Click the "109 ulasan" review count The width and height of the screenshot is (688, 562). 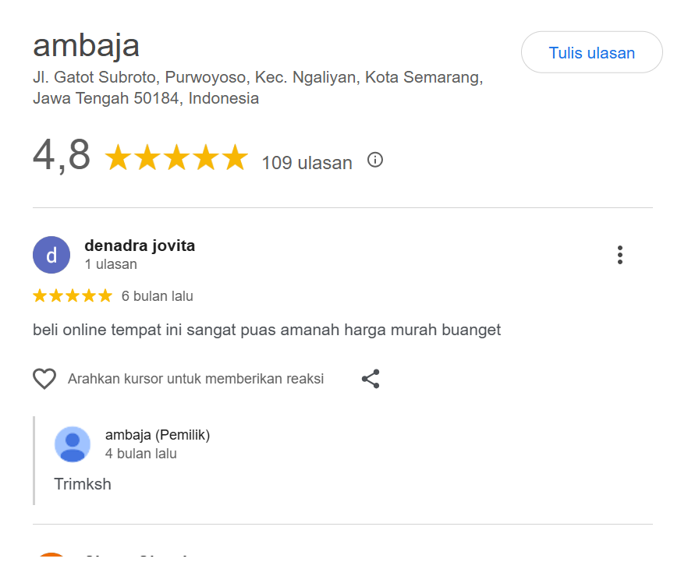[307, 163]
